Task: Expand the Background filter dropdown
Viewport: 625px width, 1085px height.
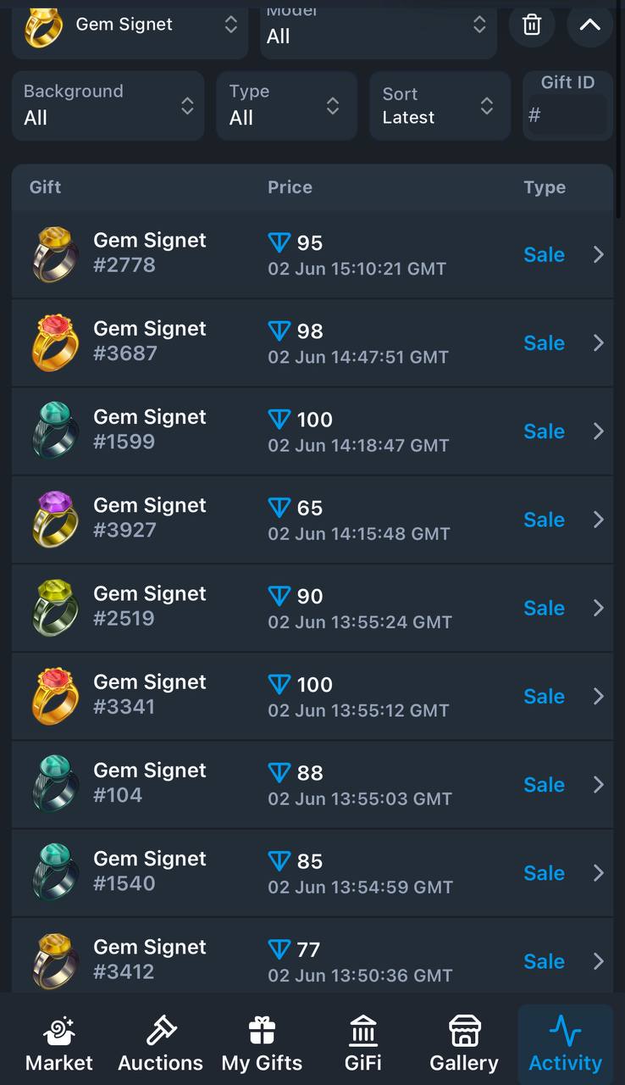Action: point(108,106)
